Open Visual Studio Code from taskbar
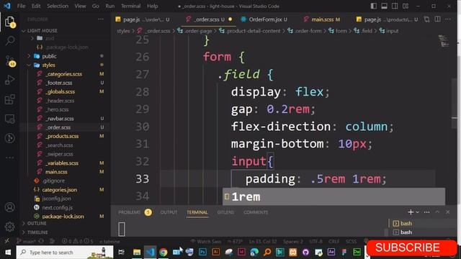461x259 pixels. 151,252
